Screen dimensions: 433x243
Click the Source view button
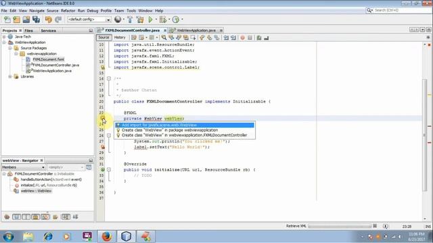coord(104,38)
